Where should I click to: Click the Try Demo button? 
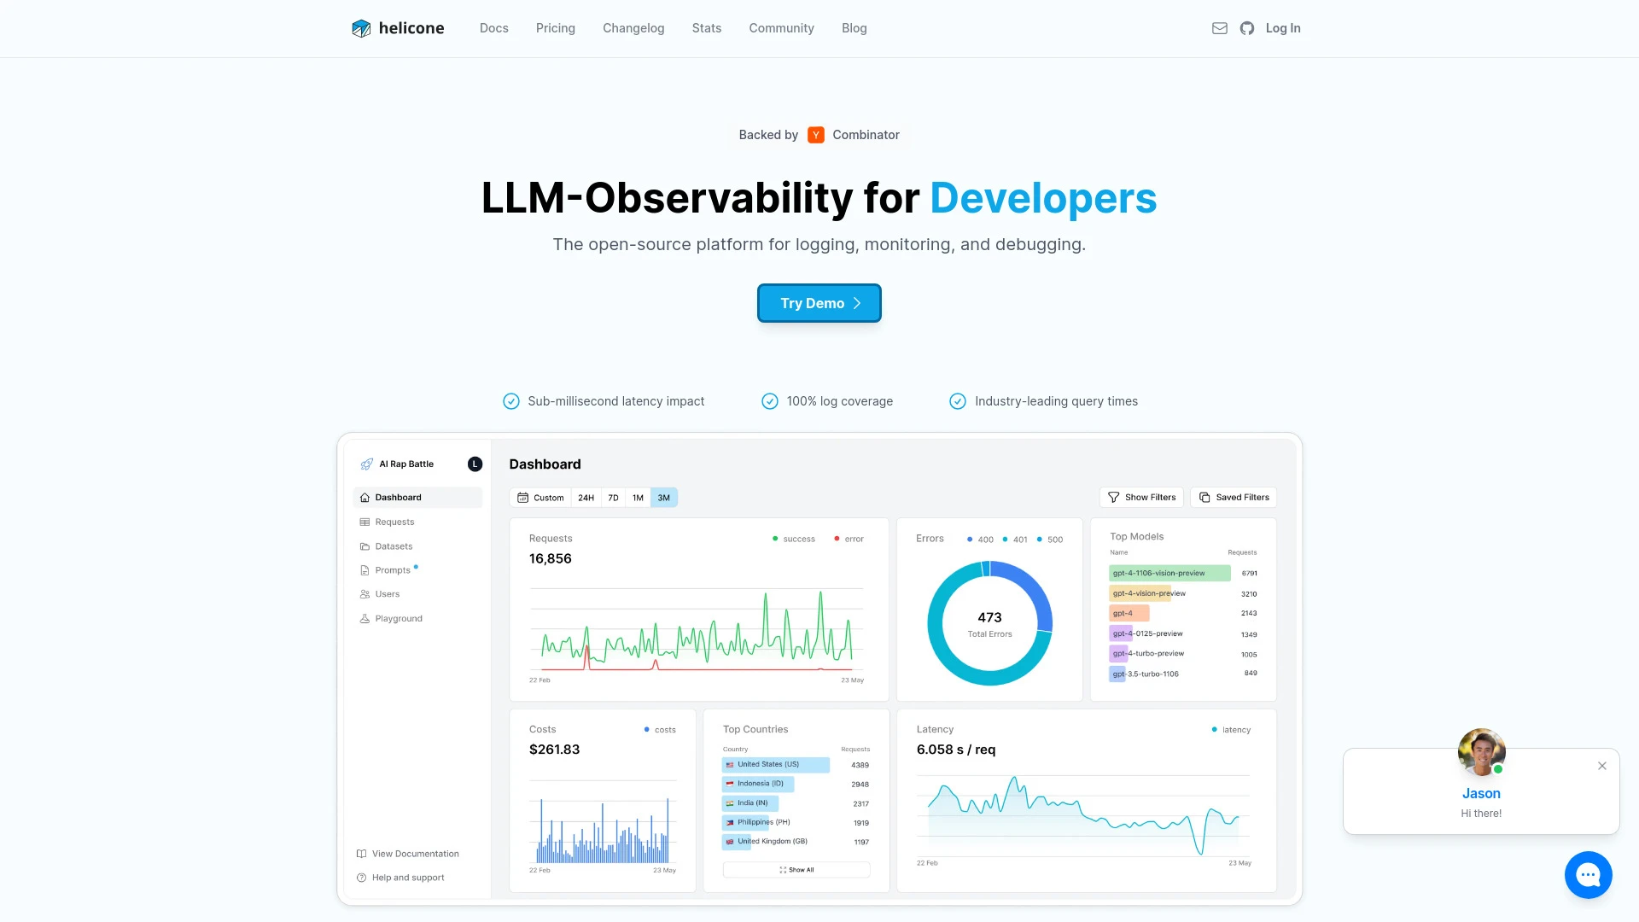coord(819,303)
